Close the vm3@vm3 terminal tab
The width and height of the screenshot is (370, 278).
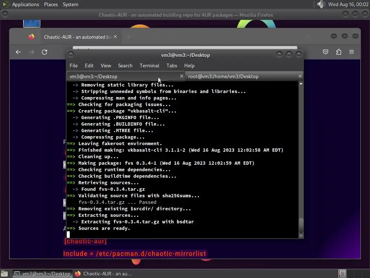(x=181, y=76)
